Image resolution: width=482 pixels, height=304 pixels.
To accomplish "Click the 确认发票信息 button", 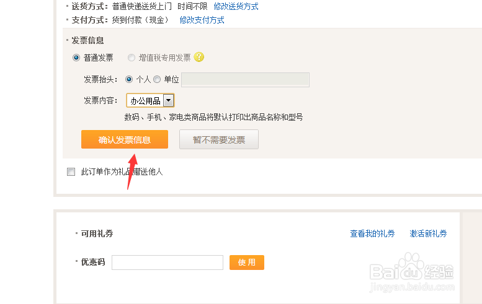I will click(125, 139).
